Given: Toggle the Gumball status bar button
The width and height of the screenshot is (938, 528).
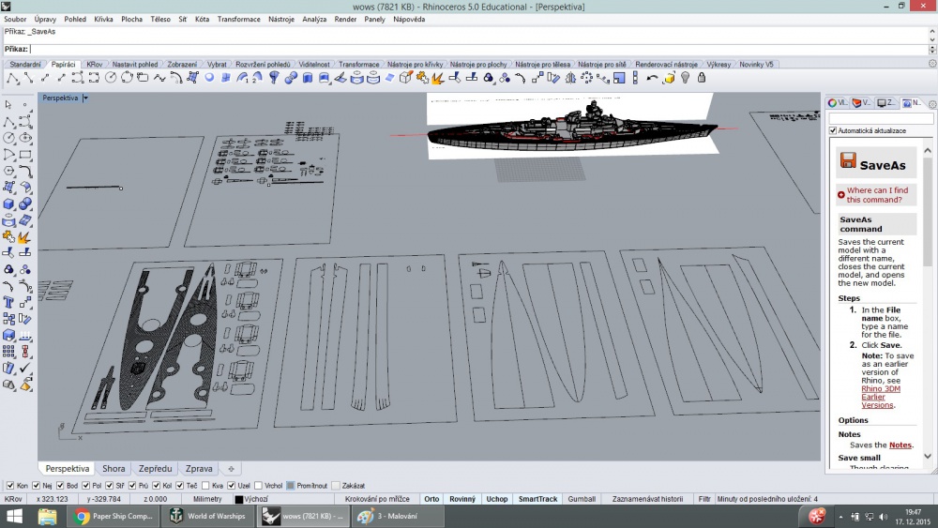Looking at the screenshot, I should [582, 499].
